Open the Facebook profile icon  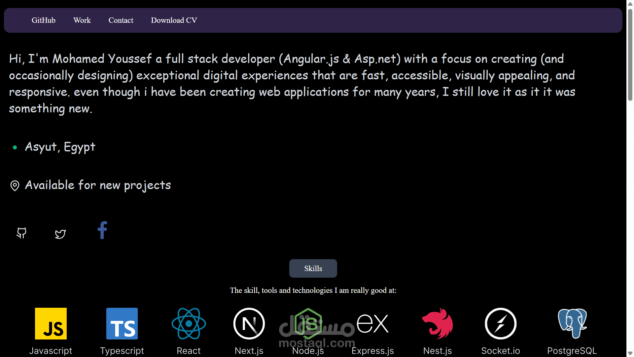(x=102, y=230)
